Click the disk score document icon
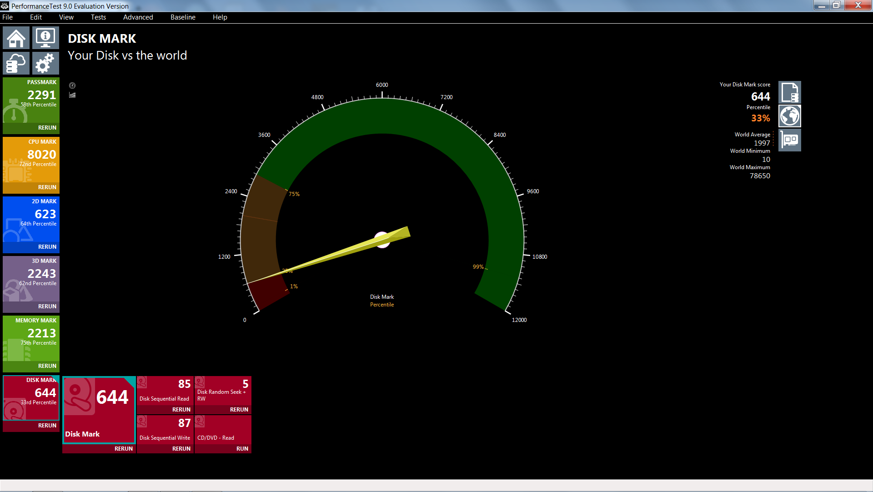Screen dimensions: 873x492 pyautogui.click(x=790, y=92)
